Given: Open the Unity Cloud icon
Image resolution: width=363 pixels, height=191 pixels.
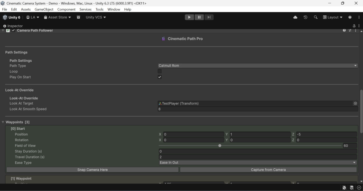Looking at the screenshot, I should [295, 17].
